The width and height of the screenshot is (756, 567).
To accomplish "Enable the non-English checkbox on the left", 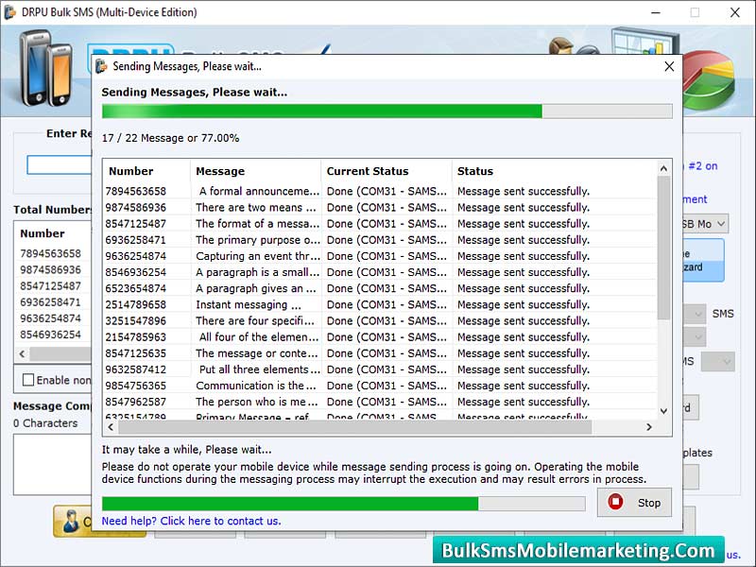I will tap(28, 380).
